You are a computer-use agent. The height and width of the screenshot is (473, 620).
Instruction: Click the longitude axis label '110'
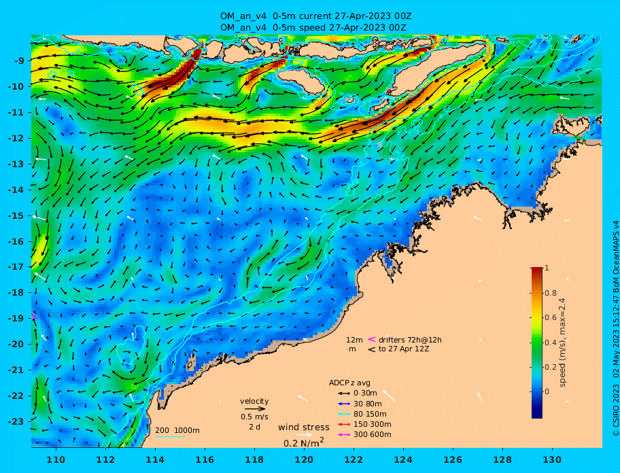click(x=56, y=459)
